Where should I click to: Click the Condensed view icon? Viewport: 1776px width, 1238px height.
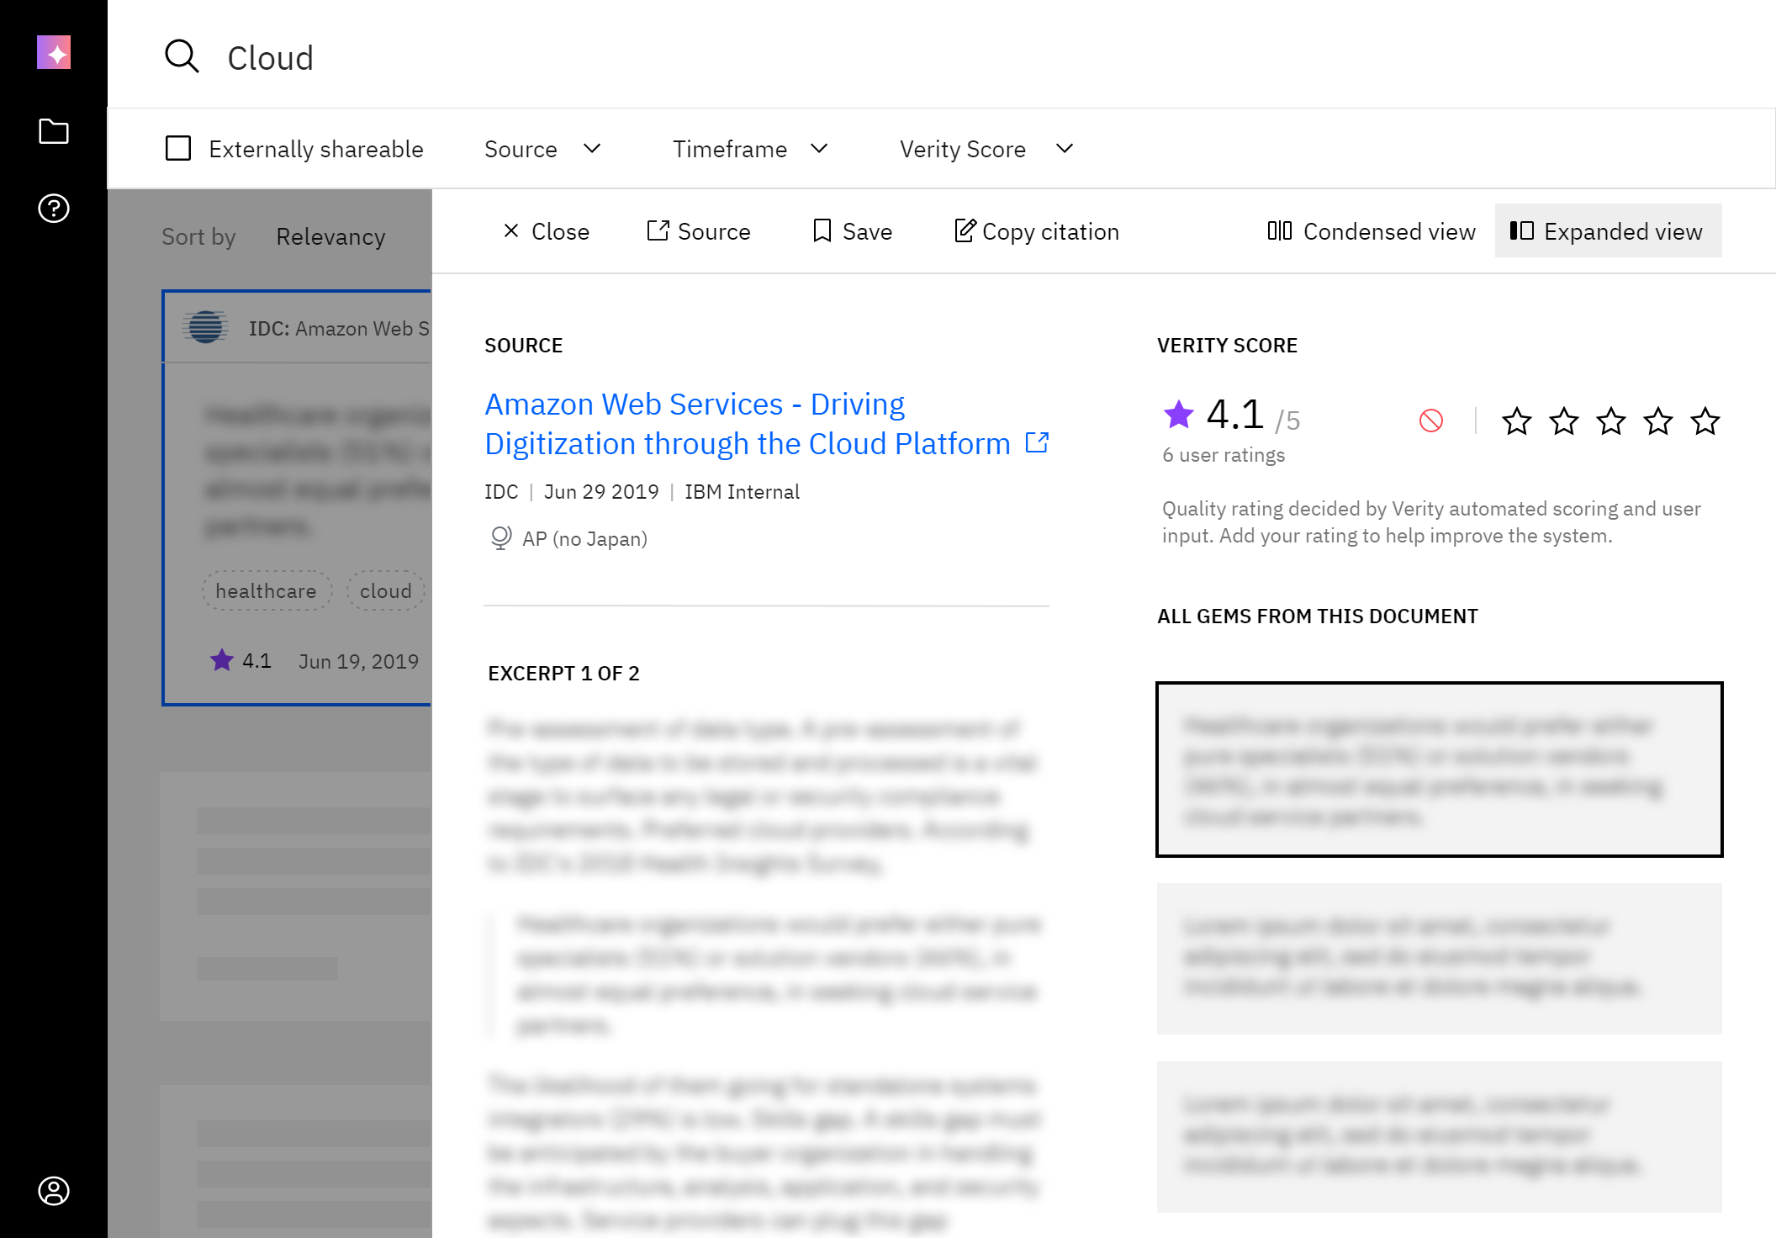[1276, 230]
